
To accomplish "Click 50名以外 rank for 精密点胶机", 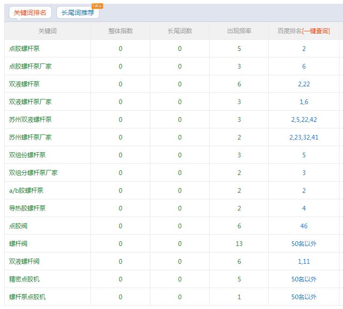I will (304, 279).
